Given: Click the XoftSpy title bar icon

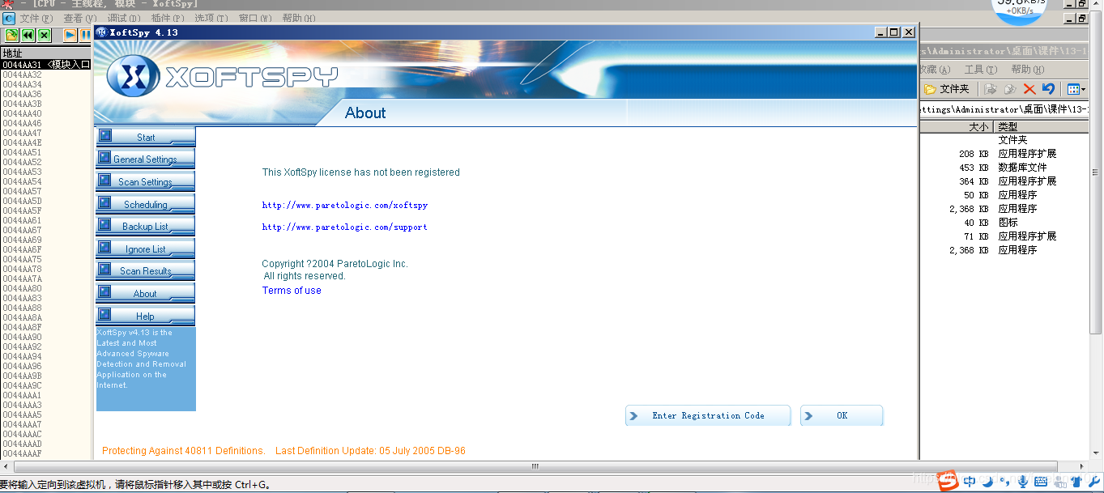Looking at the screenshot, I should click(x=101, y=32).
